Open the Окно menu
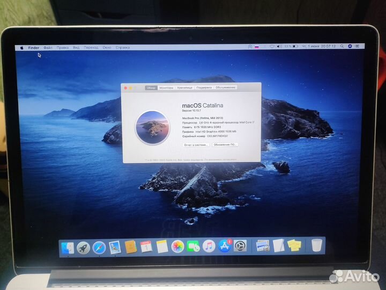This screenshot has width=386, height=290. coord(107,47)
